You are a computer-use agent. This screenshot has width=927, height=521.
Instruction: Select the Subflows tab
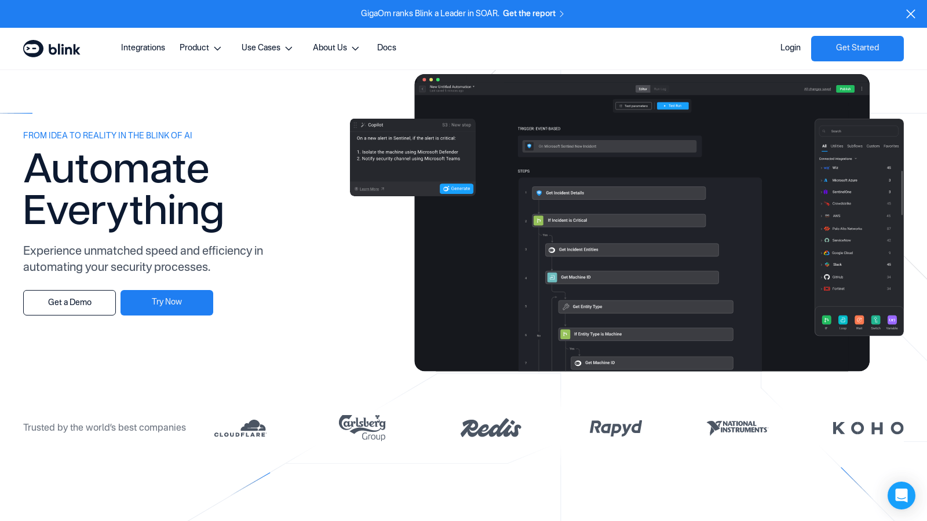(x=855, y=146)
